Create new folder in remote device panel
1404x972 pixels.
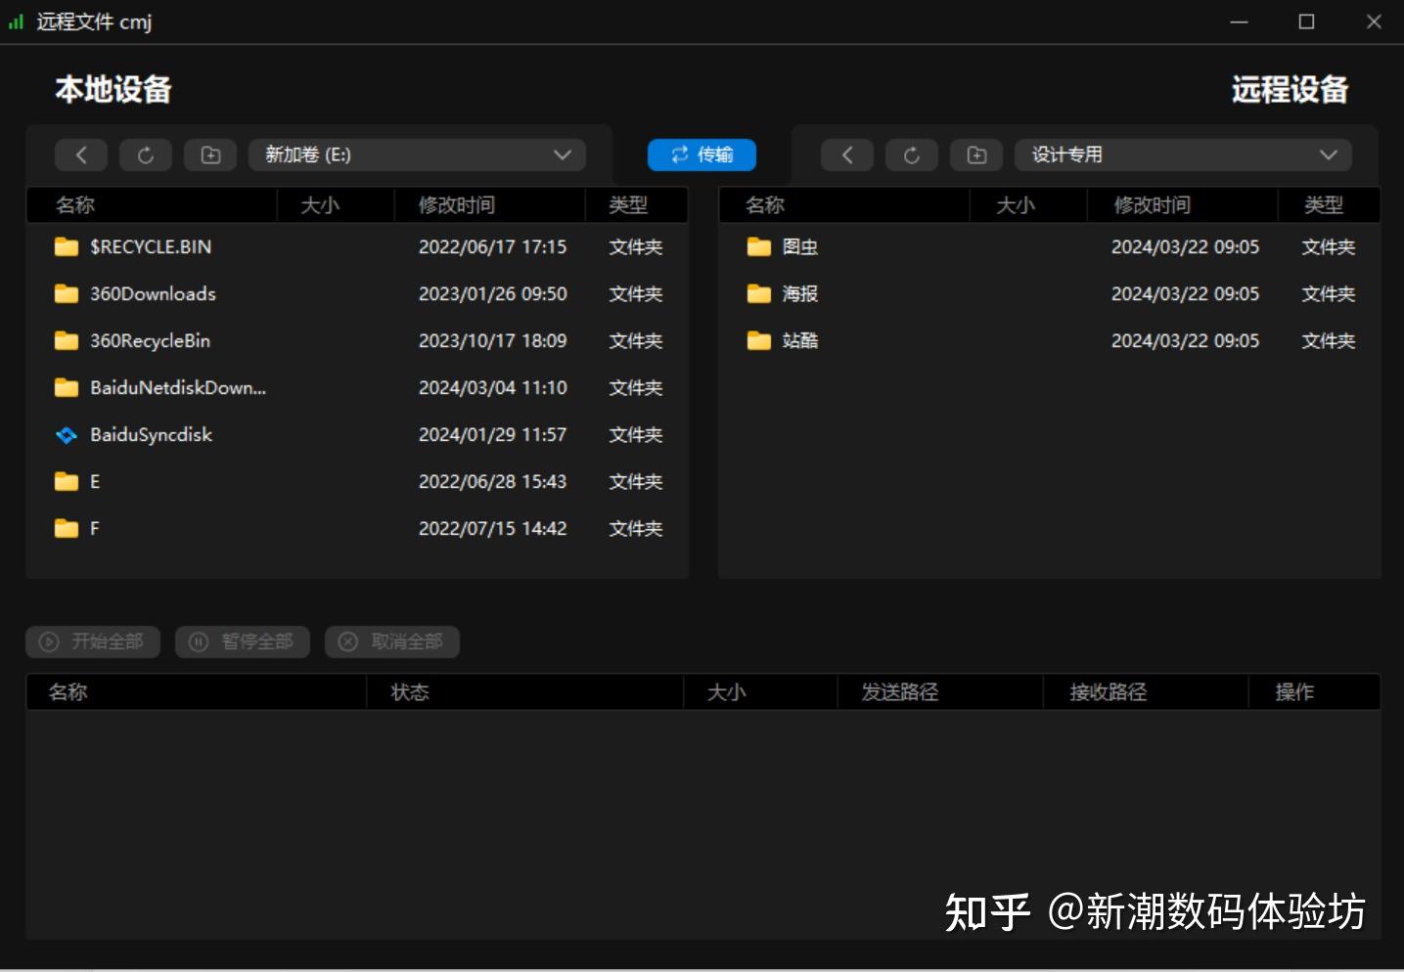[976, 155]
